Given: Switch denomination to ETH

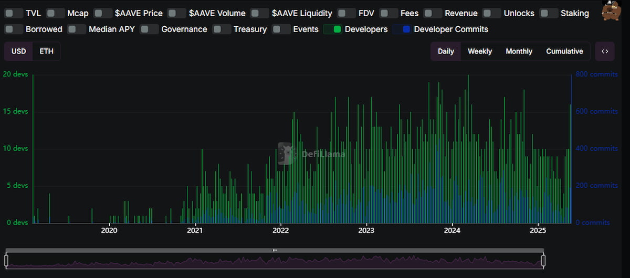Looking at the screenshot, I should (x=46, y=51).
